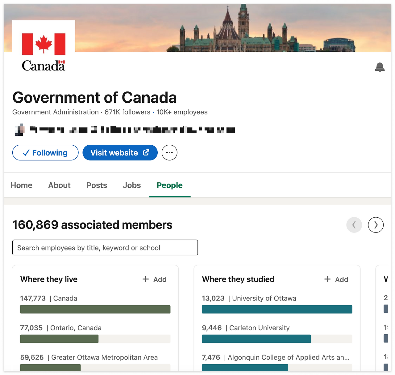Image resolution: width=395 pixels, height=375 pixels.
Task: Click the Visit website button
Action: point(120,153)
